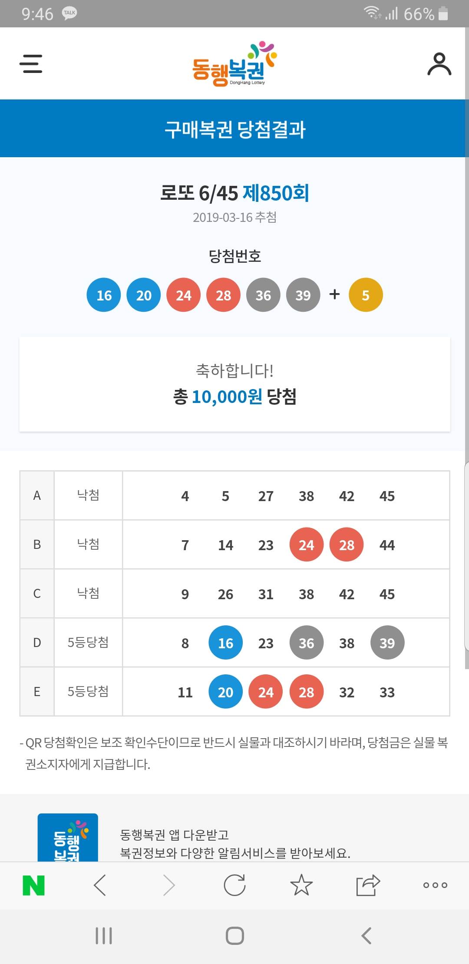Tap Android home button
The height and width of the screenshot is (964, 469).
point(234,936)
